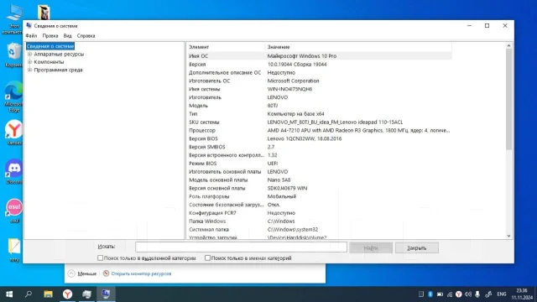Open the resource monitor icon in Task Manager
This screenshot has height=302, width=537.
[x=107, y=273]
